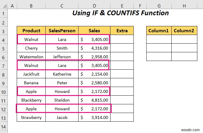Select the Katherine salesperson cell
203x133 pixels.
click(x=62, y=74)
